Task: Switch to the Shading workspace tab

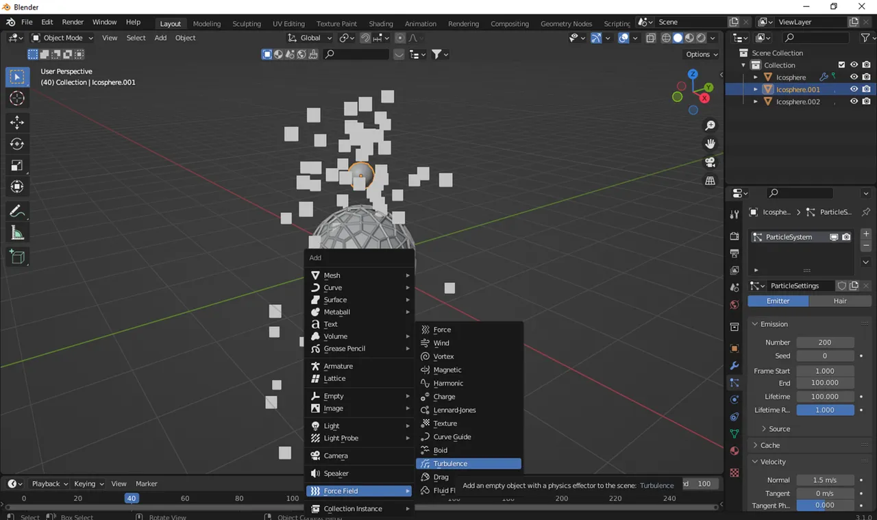Action: (x=381, y=23)
